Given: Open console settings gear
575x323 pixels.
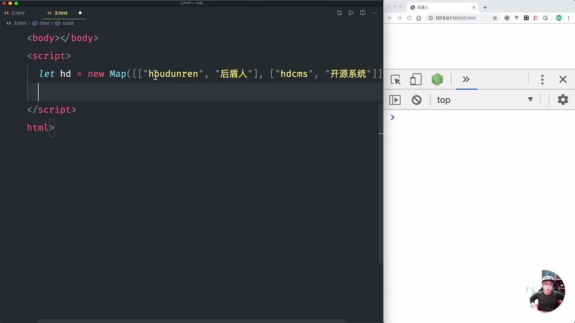Looking at the screenshot, I should (x=563, y=100).
